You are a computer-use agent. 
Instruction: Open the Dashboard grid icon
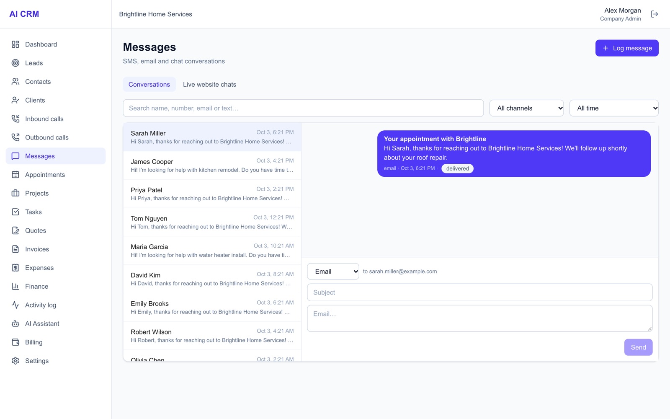[x=15, y=44]
